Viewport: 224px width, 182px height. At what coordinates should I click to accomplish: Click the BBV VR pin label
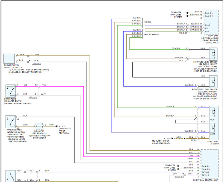pyautogui.click(x=205, y=175)
